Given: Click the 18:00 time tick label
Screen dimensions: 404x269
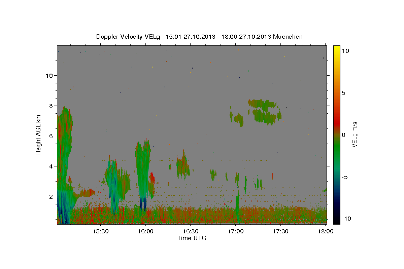Looking at the screenshot, I should (325, 231).
